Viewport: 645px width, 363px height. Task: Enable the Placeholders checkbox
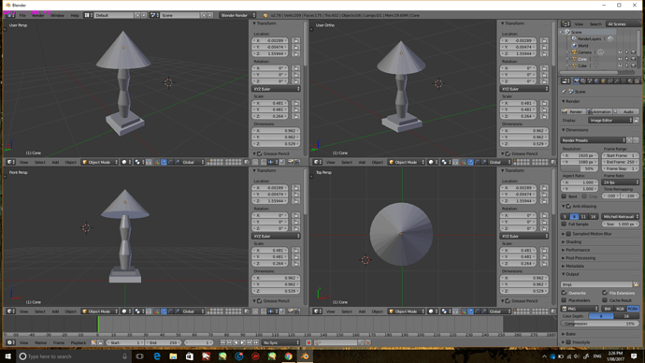[x=564, y=300]
